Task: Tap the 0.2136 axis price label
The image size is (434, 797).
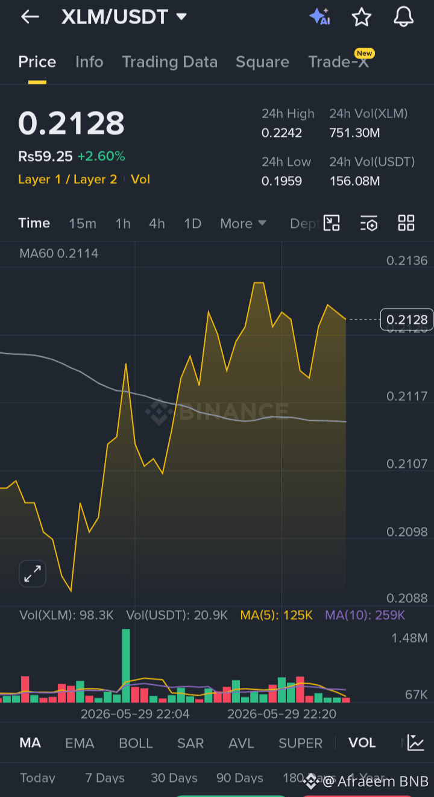Action: pyautogui.click(x=407, y=260)
